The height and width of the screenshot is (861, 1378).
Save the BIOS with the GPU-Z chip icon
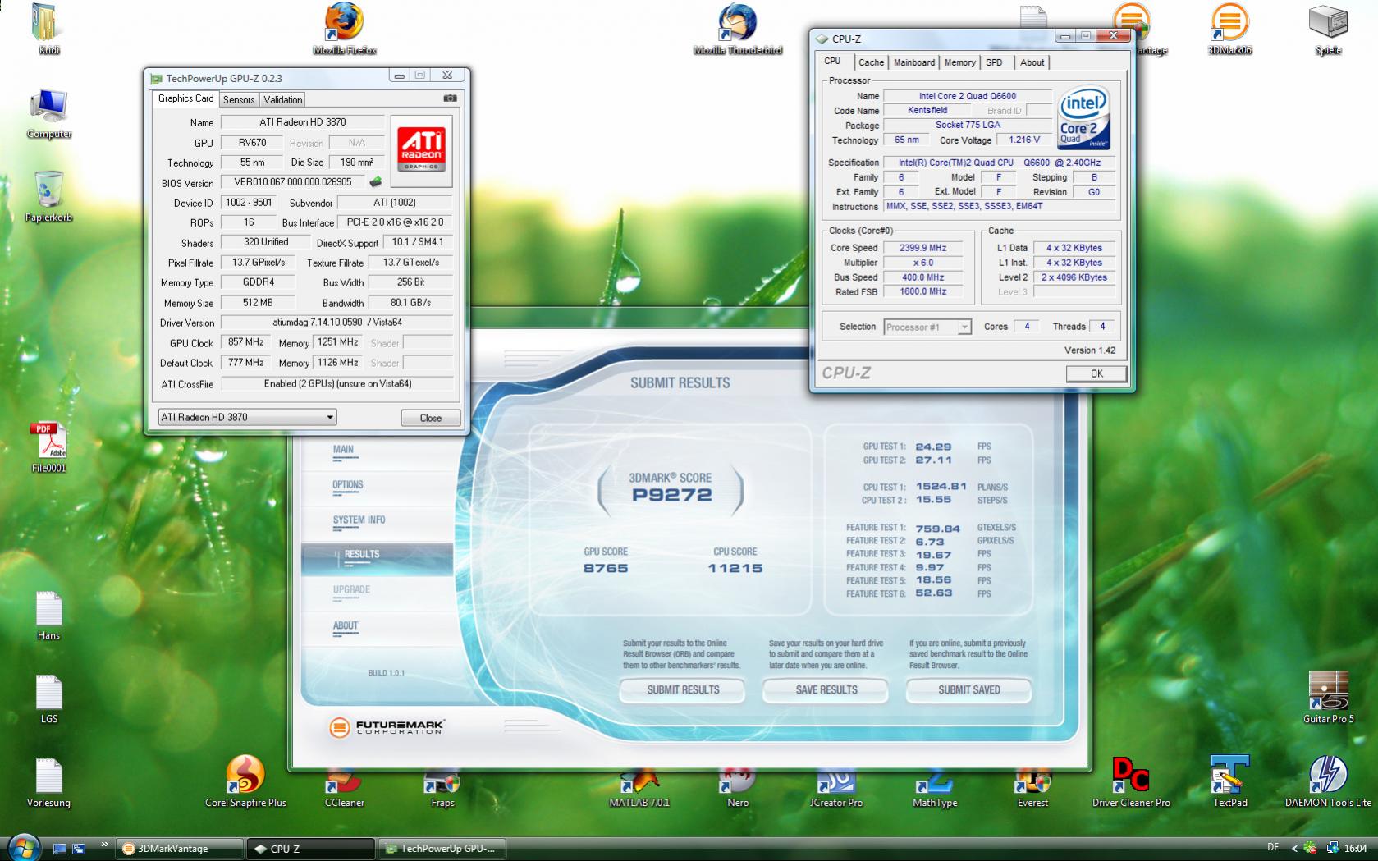376,181
